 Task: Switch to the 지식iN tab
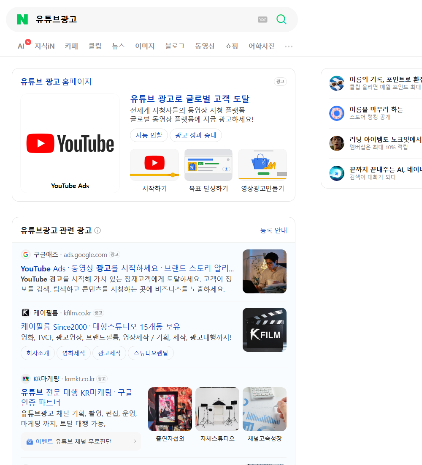point(45,46)
